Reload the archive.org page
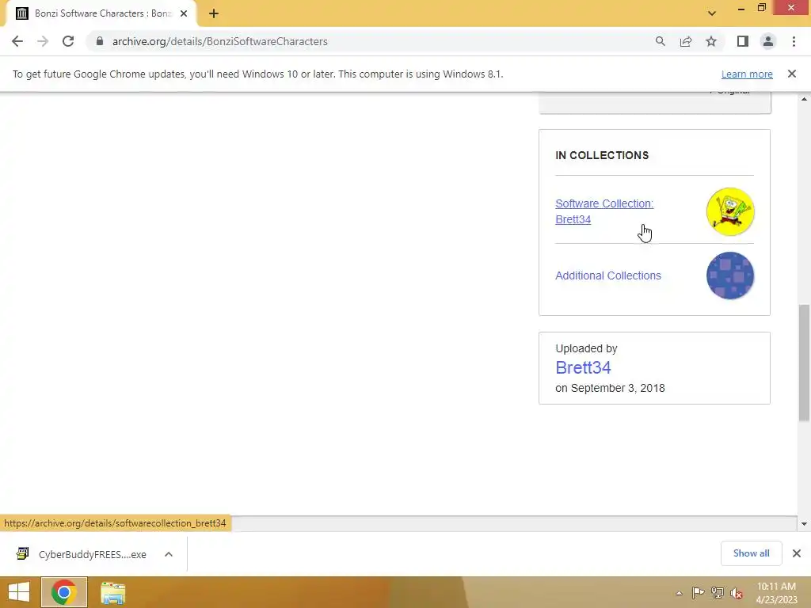The image size is (811, 608). tap(68, 41)
